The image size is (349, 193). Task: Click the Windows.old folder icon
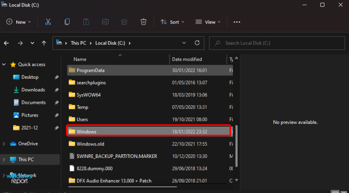[x=72, y=144]
